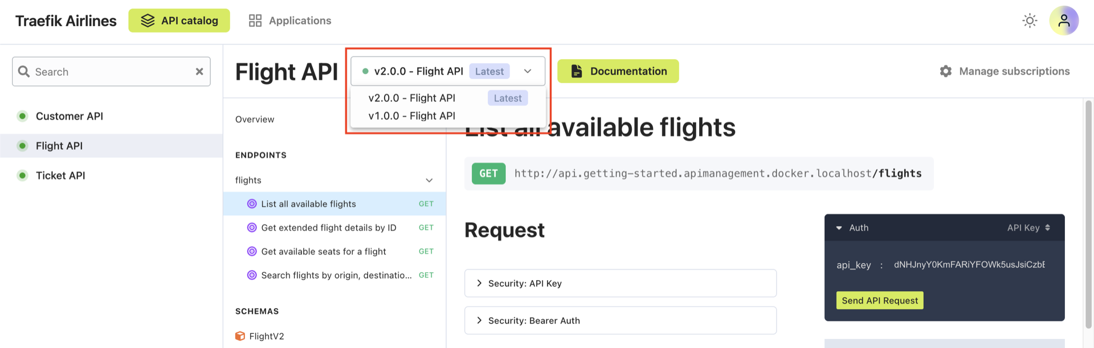Screen dimensions: 1094x348
Task: Click the document icon on Documentation button
Action: click(x=577, y=71)
